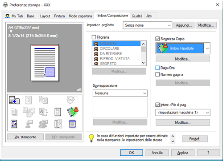The width and height of the screenshot is (223, 161).
Task: Enable the Filigrana checkbox
Action: (x=94, y=37)
